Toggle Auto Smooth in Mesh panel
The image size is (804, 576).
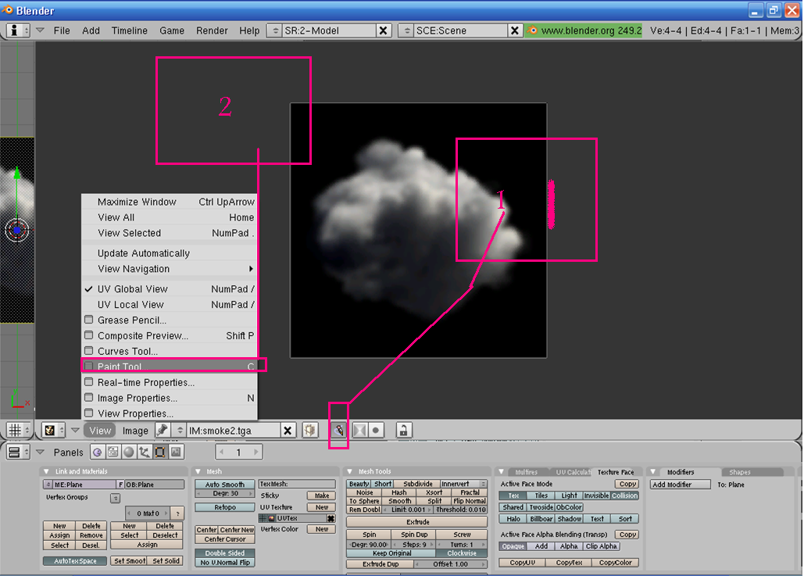click(224, 485)
